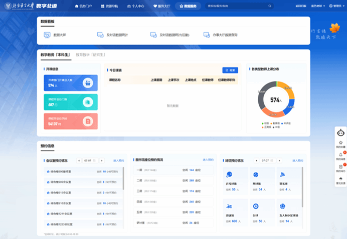Expand the theme dropdown beside 管理员

pyautogui.click(x=318, y=6)
